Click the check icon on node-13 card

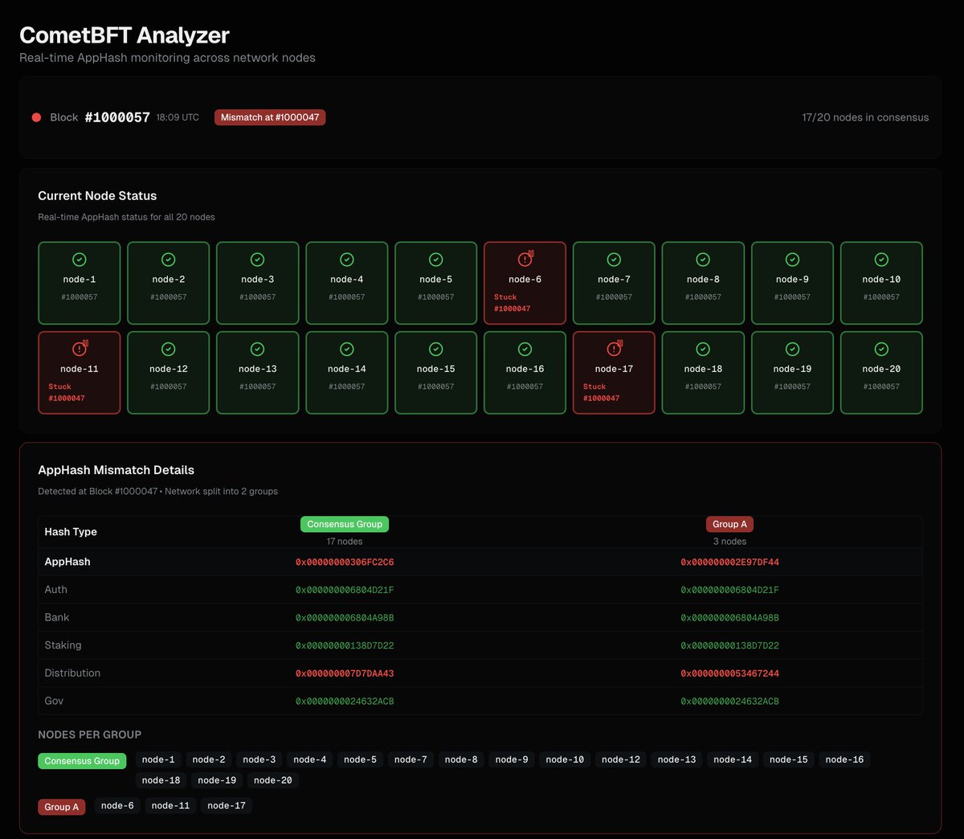pyautogui.click(x=258, y=350)
